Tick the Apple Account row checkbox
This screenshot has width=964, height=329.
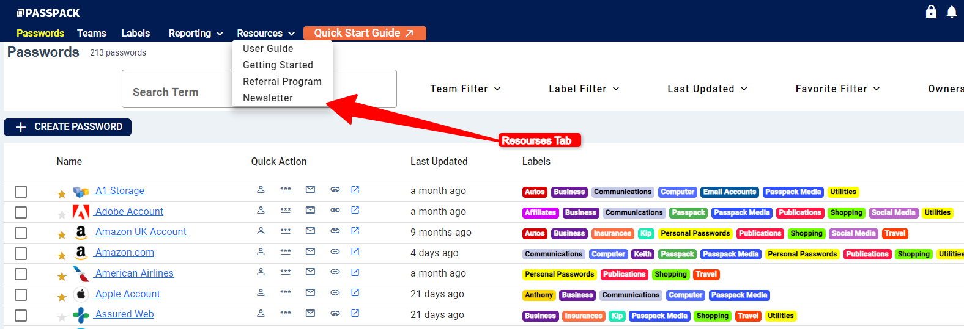click(21, 295)
